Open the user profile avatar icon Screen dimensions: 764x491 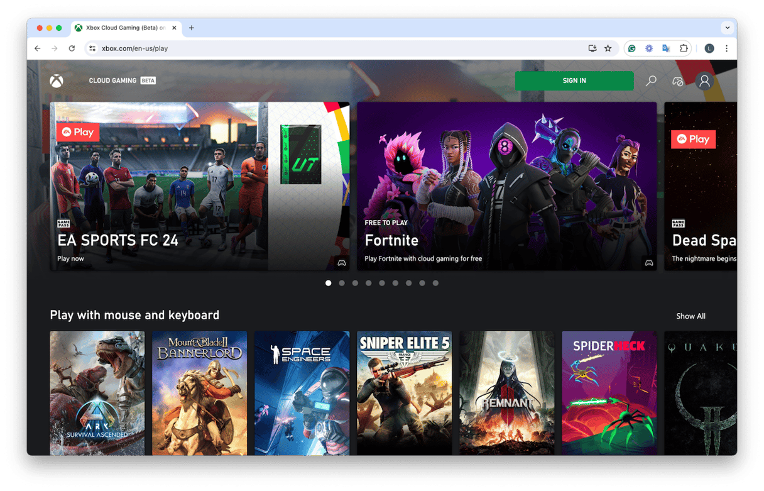(704, 81)
